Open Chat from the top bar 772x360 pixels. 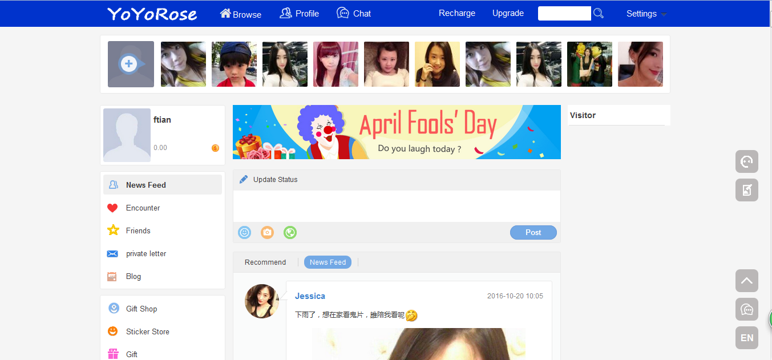pos(354,13)
